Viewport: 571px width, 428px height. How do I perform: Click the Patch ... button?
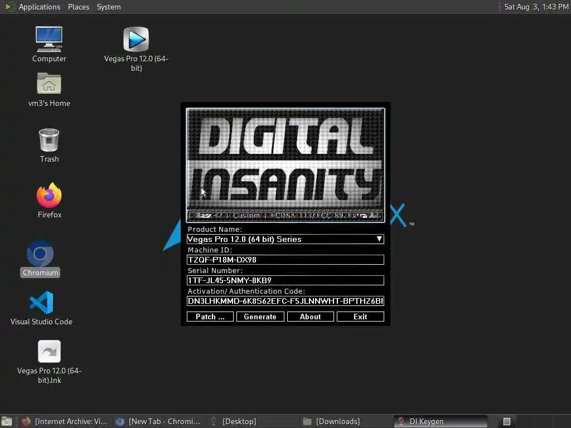[210, 317]
